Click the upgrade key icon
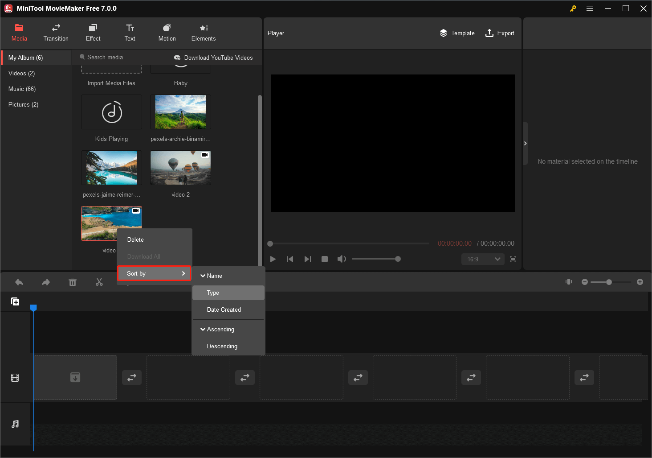The width and height of the screenshot is (652, 458). (x=573, y=8)
